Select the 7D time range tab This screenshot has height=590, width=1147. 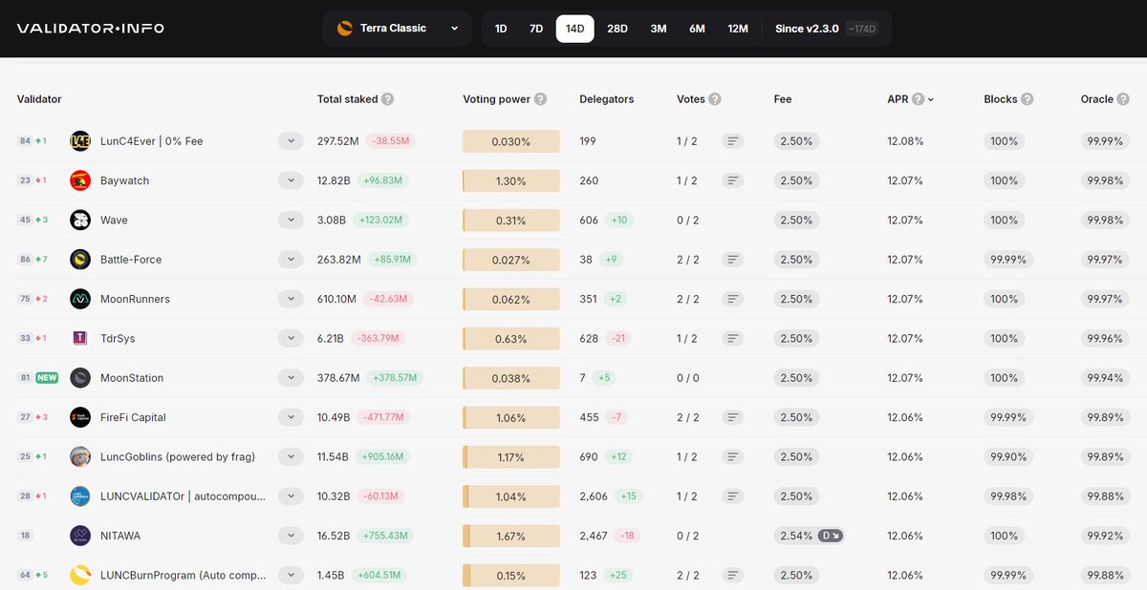tap(536, 29)
